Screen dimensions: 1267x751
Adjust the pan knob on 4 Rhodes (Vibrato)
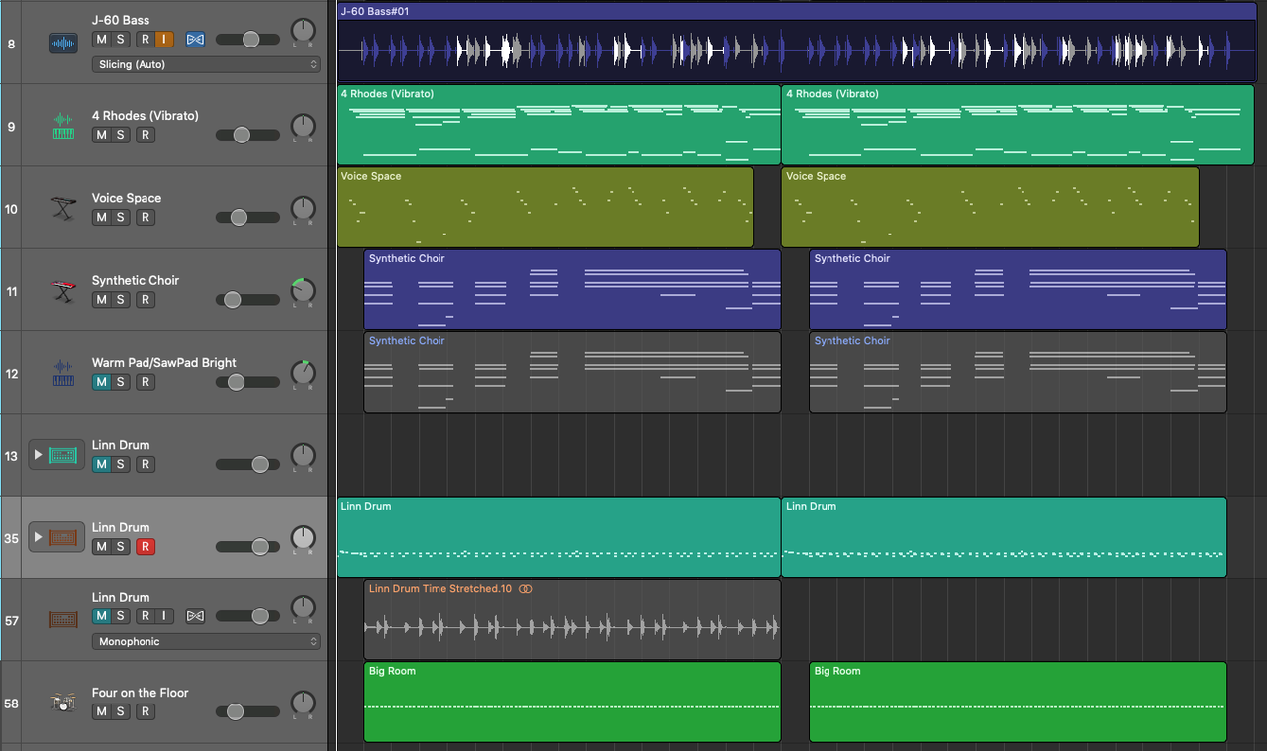303,127
